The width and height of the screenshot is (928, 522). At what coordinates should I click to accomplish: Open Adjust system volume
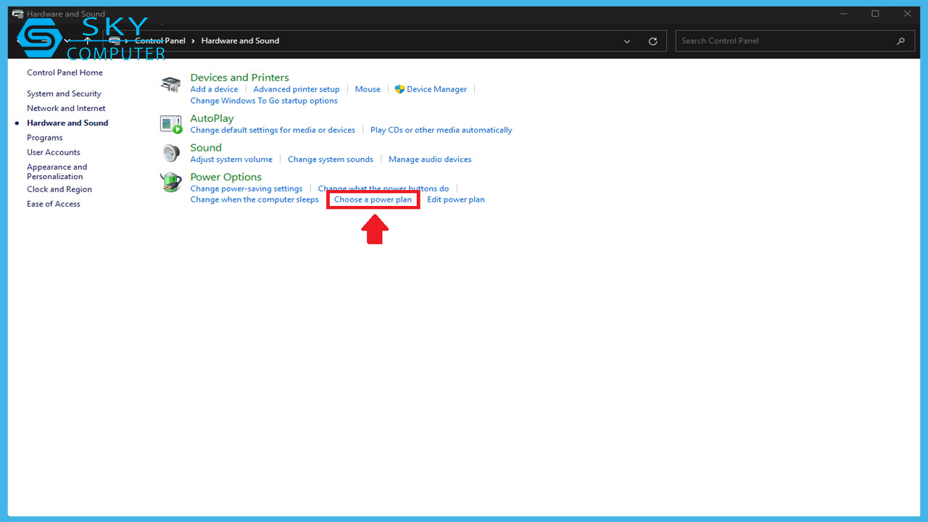point(231,159)
